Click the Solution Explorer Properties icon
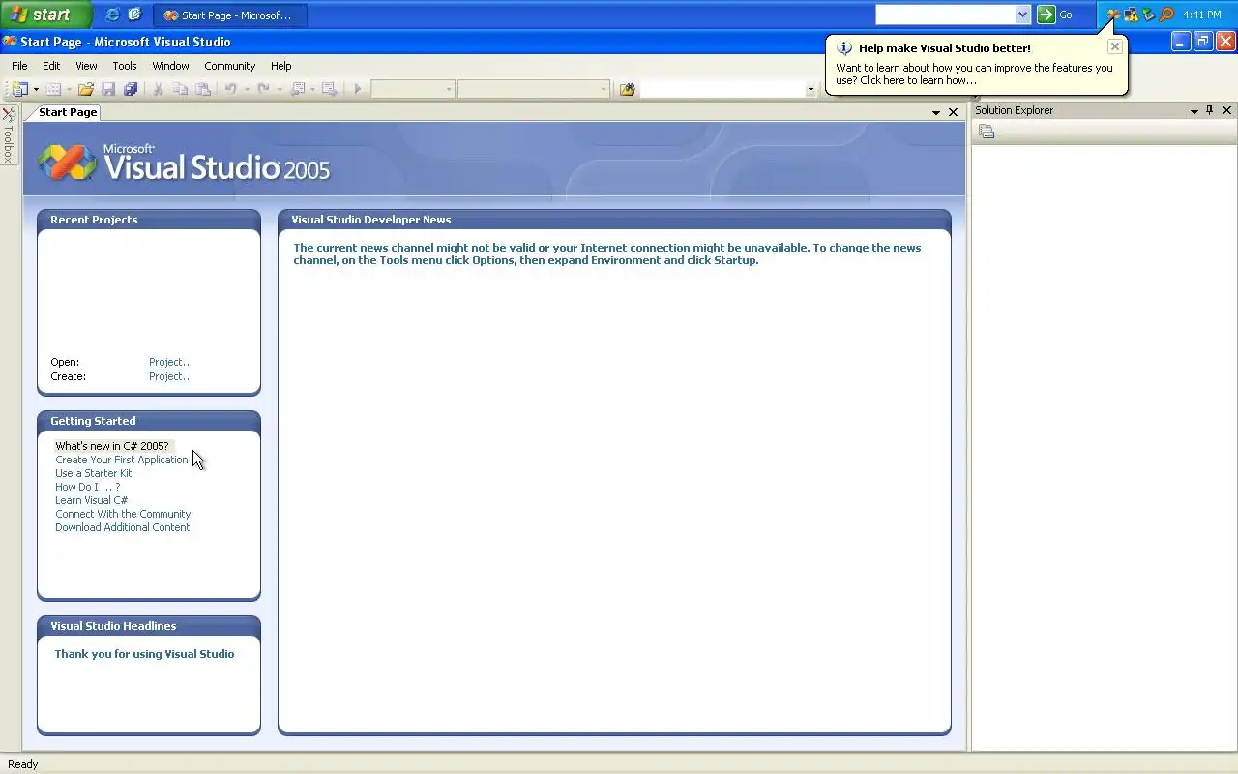This screenshot has height=774, width=1238. (987, 132)
